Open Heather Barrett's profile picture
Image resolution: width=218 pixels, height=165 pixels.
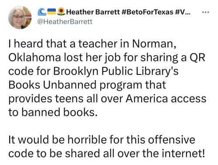(x=20, y=17)
